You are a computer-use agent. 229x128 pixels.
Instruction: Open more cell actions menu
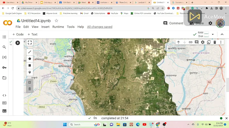(221, 42)
